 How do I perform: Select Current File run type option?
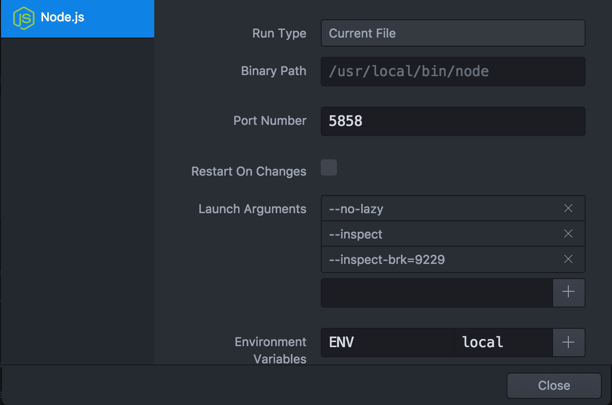click(453, 32)
